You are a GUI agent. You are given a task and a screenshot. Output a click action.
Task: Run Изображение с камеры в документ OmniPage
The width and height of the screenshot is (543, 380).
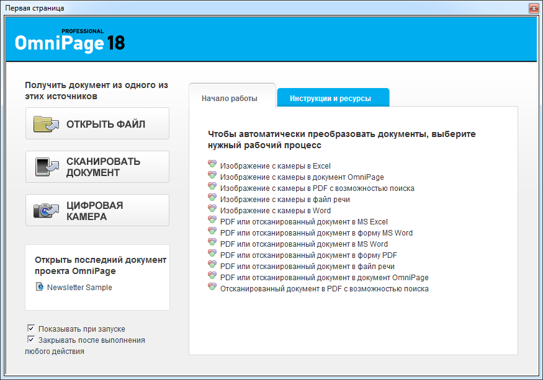point(302,177)
